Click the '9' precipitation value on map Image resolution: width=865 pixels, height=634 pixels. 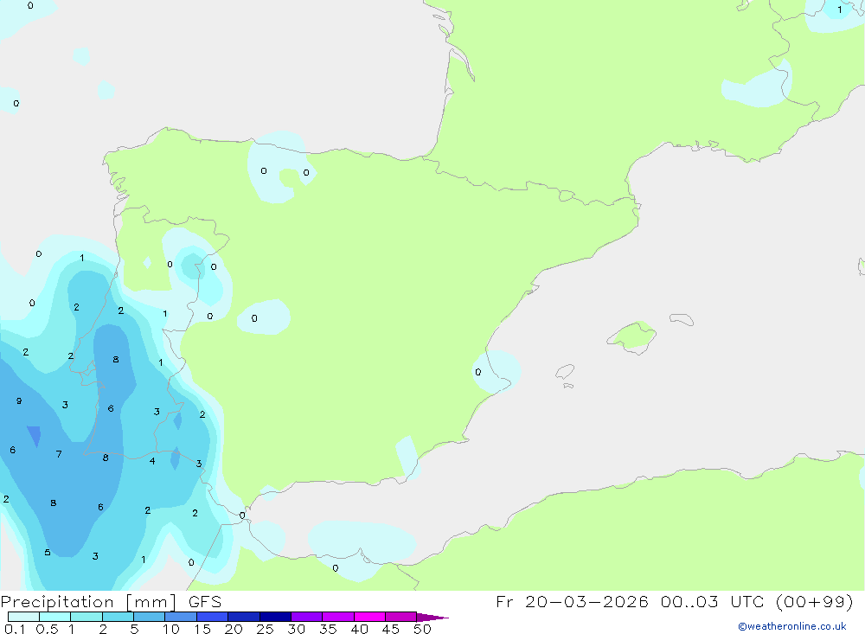click(19, 401)
